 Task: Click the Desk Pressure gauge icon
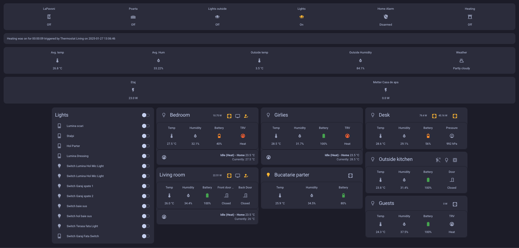[452, 136]
